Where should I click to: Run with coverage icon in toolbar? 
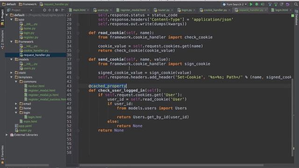tap(263, 4)
